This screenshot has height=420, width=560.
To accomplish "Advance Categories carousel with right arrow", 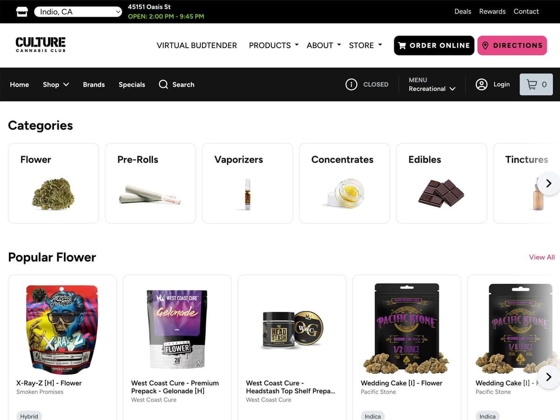I will point(549,183).
